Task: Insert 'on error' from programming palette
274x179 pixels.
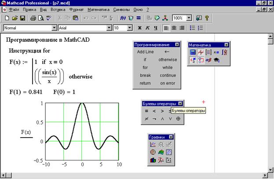Action: point(168,84)
